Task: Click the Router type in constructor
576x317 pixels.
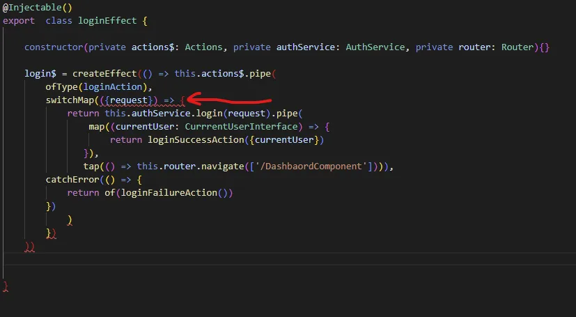Action: [x=517, y=47]
